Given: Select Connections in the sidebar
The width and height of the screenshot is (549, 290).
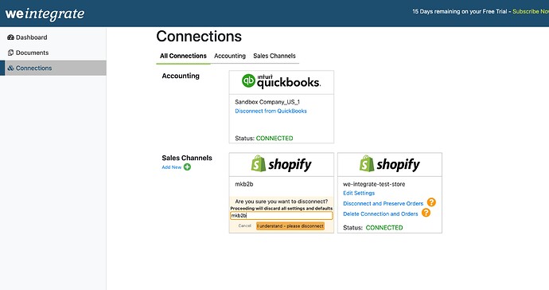Looking at the screenshot, I should tap(53, 68).
